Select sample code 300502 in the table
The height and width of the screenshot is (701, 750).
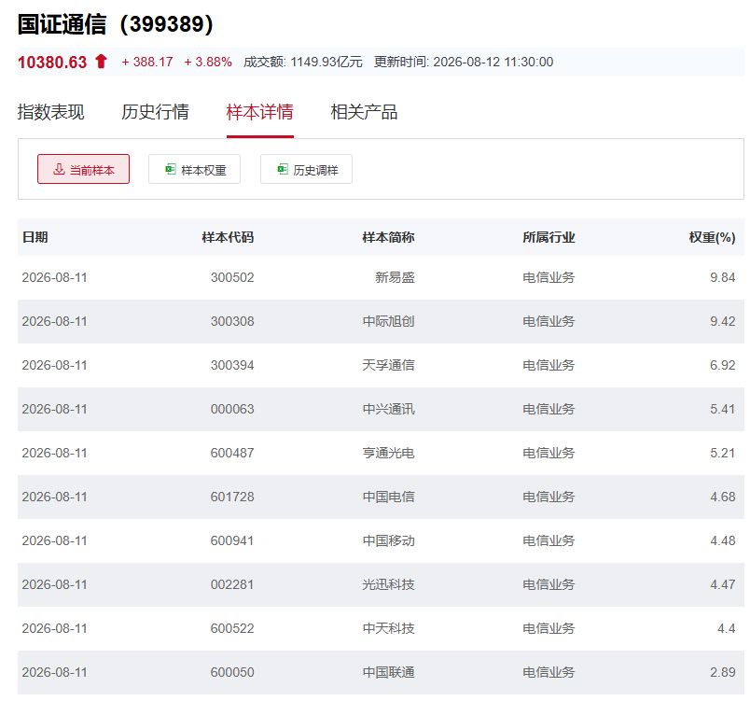[232, 277]
